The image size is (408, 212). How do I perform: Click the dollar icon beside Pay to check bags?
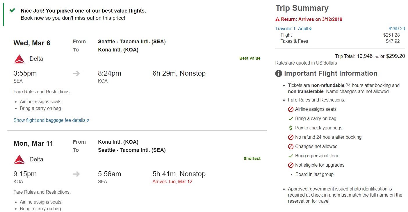(x=291, y=128)
